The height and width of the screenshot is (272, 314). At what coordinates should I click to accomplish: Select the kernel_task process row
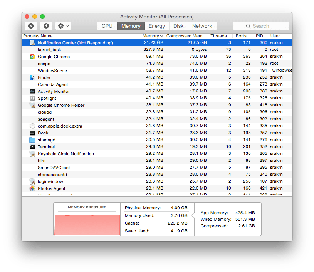116,49
